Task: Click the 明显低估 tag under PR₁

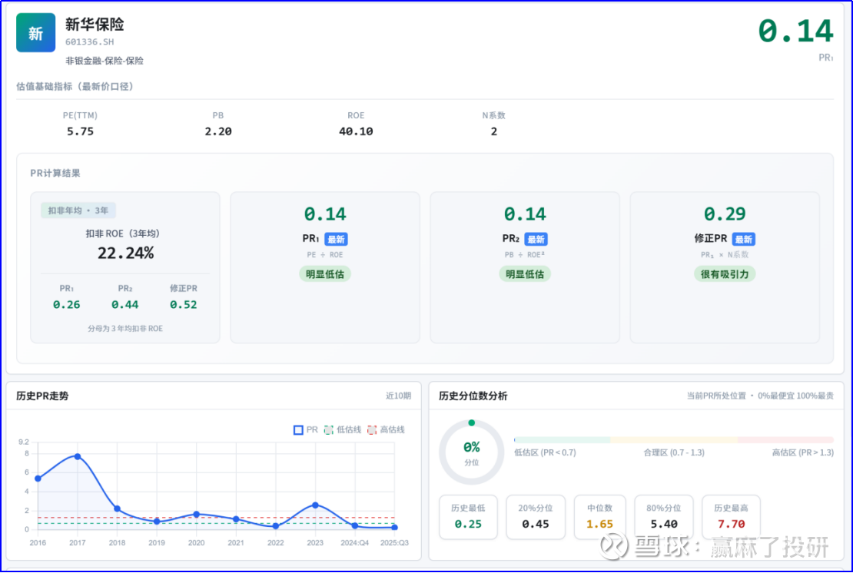Action: coord(325,274)
